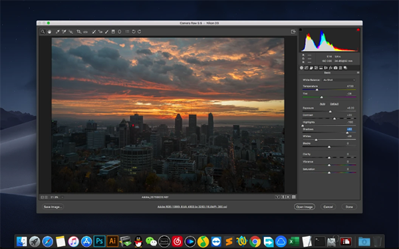Click the Save Image... button
The height and width of the screenshot is (249, 399).
click(x=53, y=207)
